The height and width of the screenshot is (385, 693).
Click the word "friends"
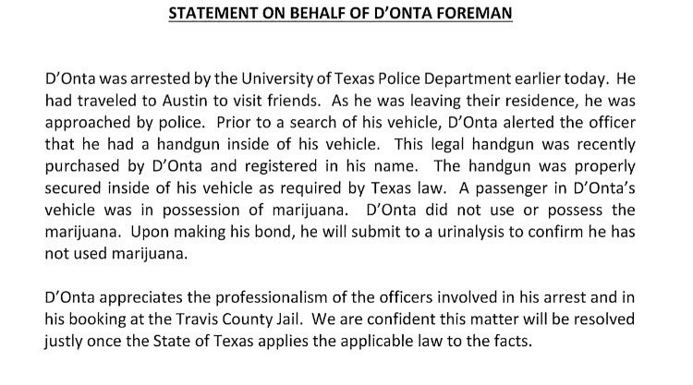click(294, 101)
